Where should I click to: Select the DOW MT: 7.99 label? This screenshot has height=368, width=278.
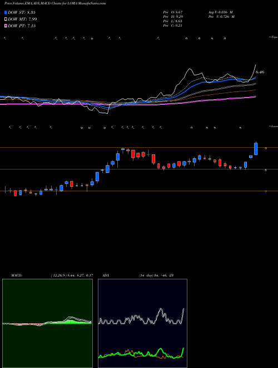point(22,19)
